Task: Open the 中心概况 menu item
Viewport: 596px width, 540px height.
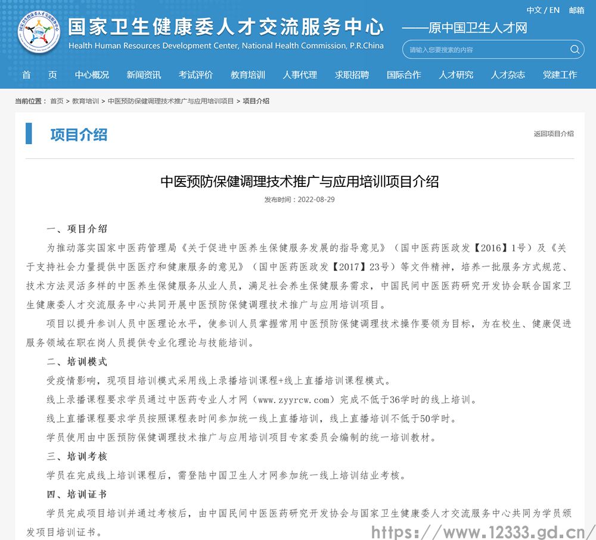Action: pyautogui.click(x=92, y=75)
